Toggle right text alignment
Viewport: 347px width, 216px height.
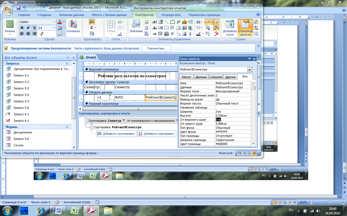pos(34,34)
